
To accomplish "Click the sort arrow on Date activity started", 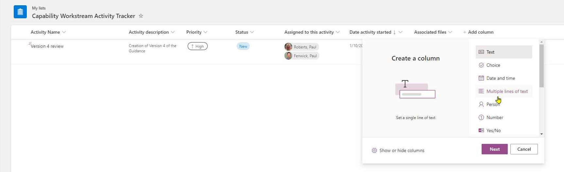I will coord(394,32).
